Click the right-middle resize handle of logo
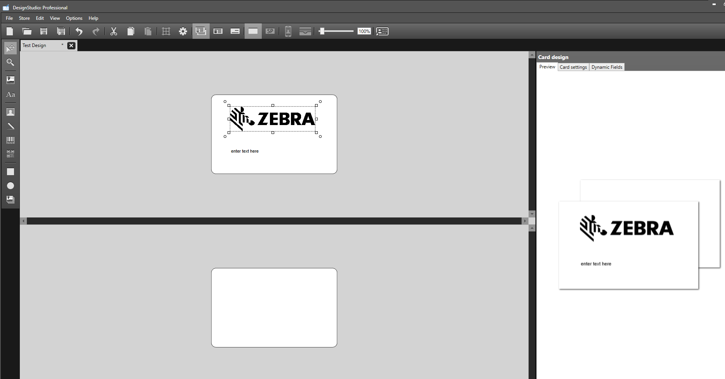The height and width of the screenshot is (379, 725). click(317, 119)
